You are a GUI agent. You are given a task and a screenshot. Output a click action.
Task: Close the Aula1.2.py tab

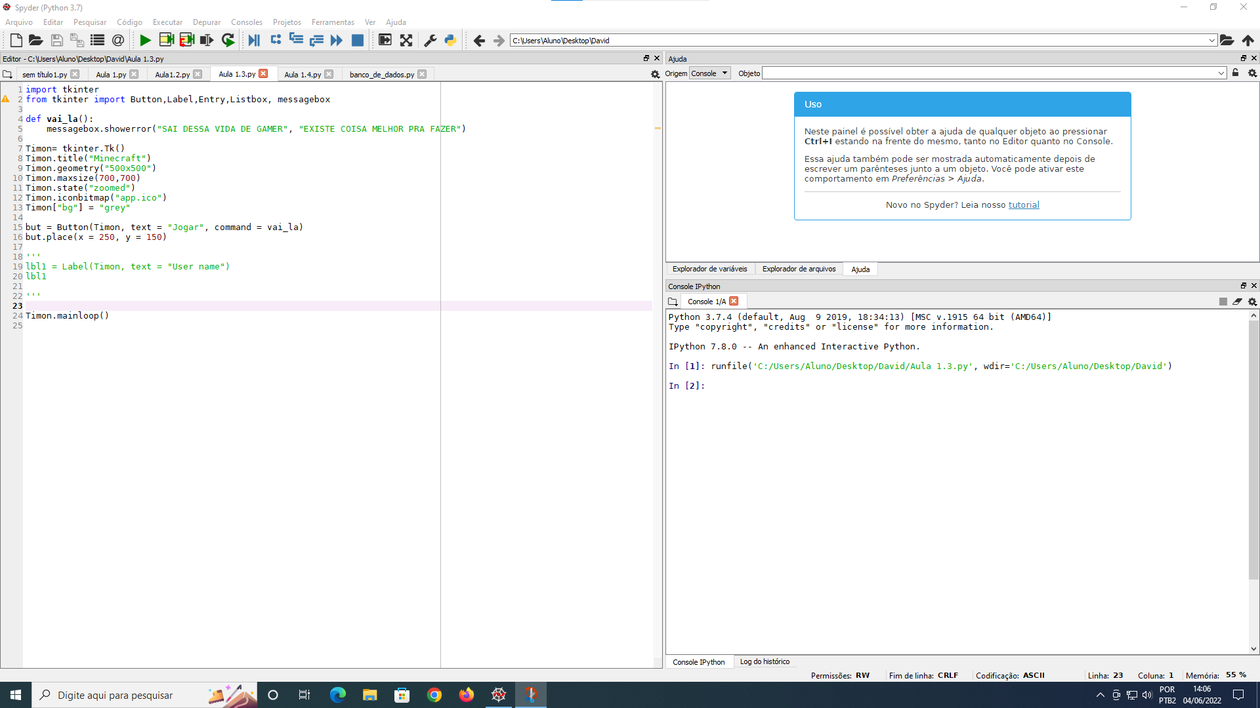click(198, 74)
